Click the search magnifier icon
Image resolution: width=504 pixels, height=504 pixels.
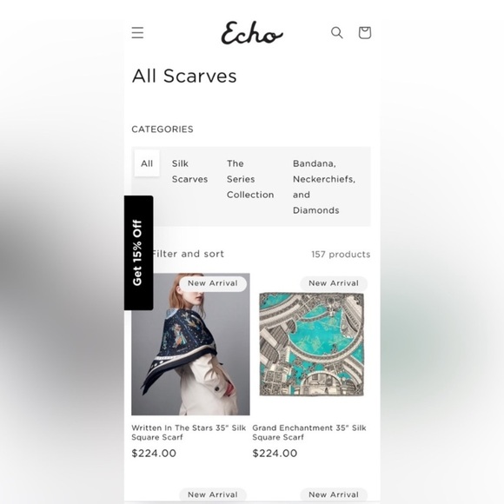click(x=337, y=33)
